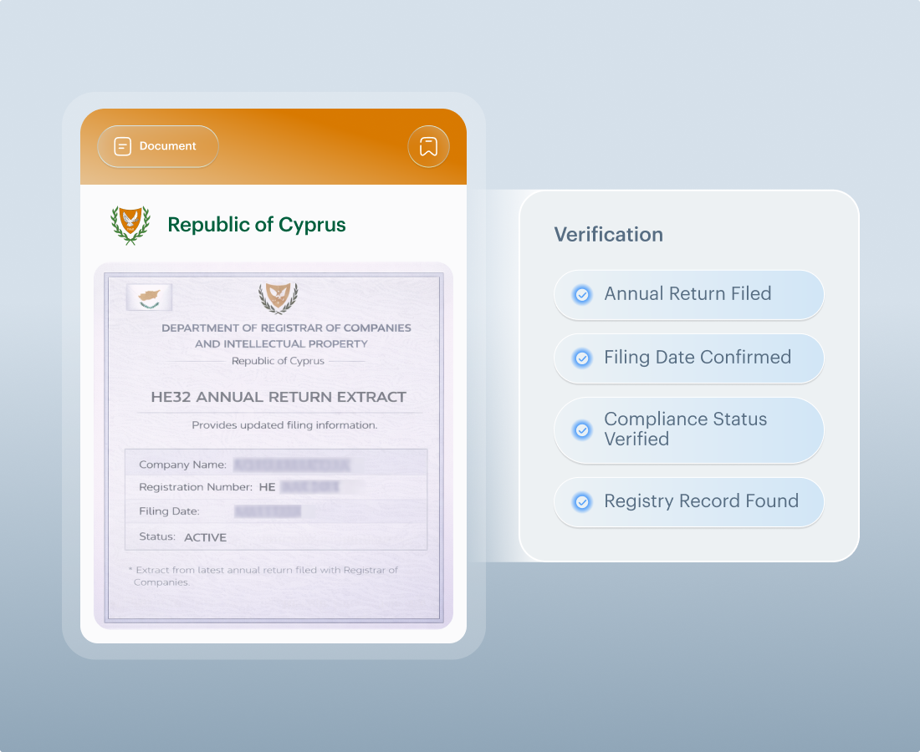Viewport: 920px width, 752px height.
Task: Select the Filing Date Confirmed item
Action: 688,358
